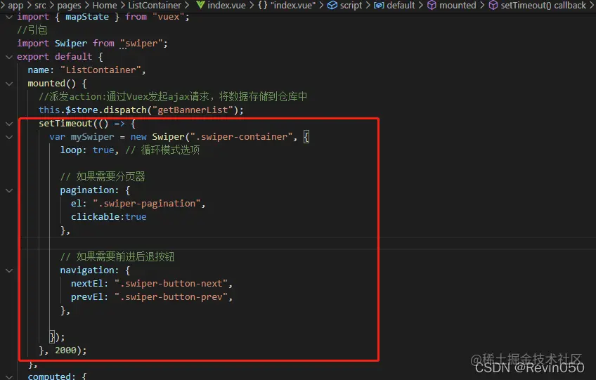Screen dimensions: 596x380
Task: Click the ".swiper-container" selector string
Action: click(241, 137)
